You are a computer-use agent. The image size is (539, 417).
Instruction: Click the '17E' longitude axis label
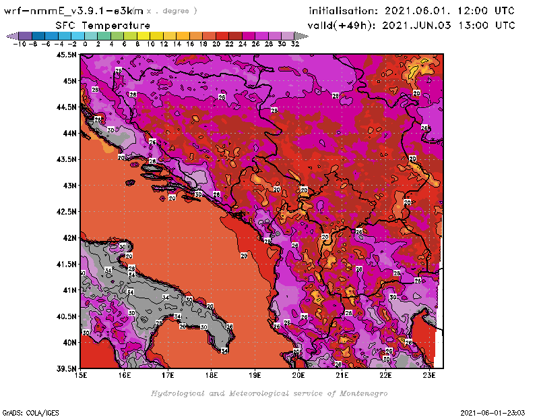point(168,375)
